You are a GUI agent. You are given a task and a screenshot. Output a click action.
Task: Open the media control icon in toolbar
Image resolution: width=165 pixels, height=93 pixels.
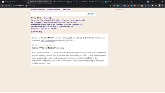point(156,6)
